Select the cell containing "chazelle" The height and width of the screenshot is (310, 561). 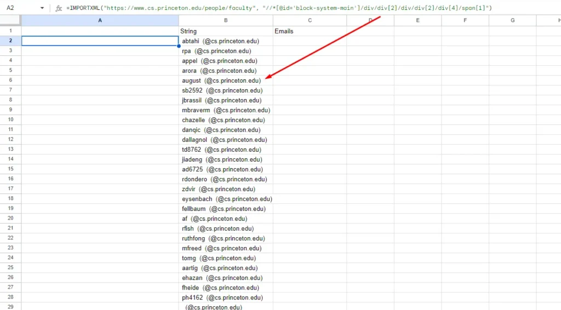tap(226, 120)
